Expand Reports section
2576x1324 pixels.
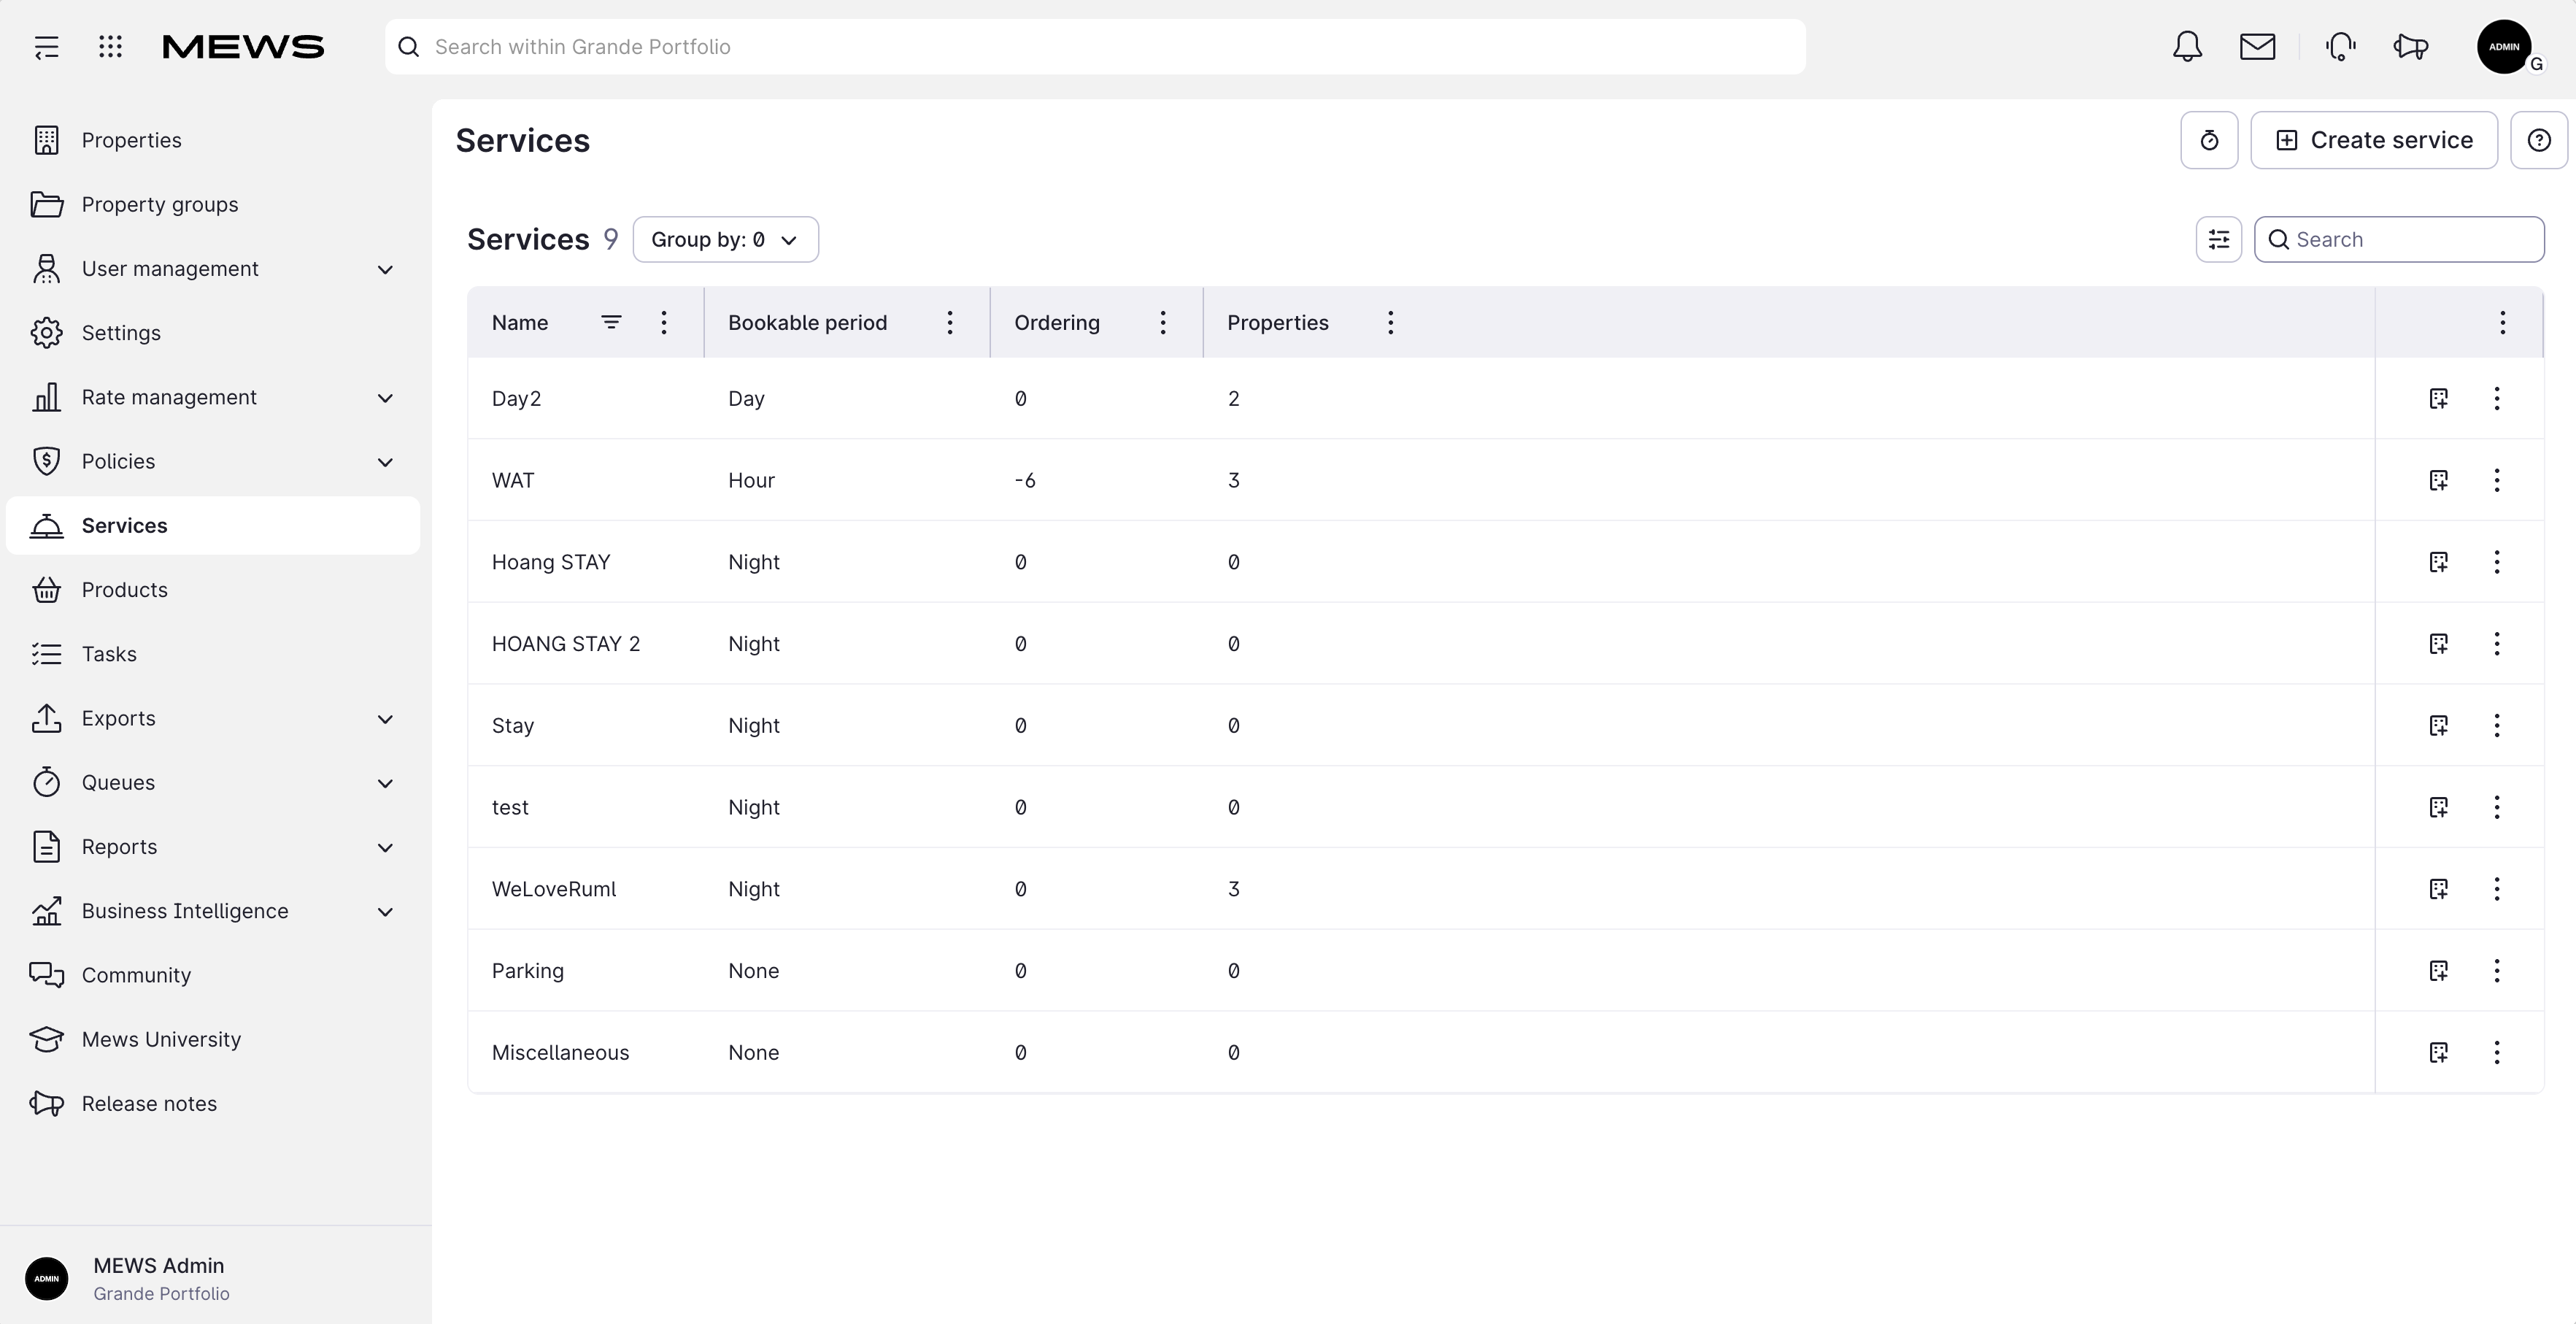point(385,847)
